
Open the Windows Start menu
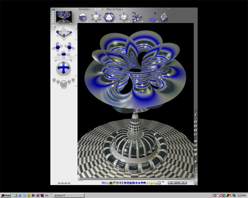tap(6, 195)
